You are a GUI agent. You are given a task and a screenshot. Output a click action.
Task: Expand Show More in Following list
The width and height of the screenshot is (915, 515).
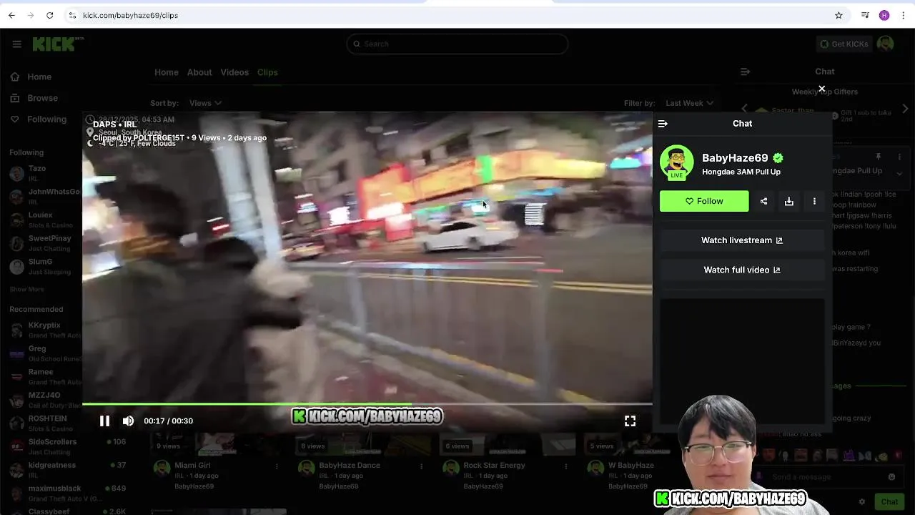[26, 289]
